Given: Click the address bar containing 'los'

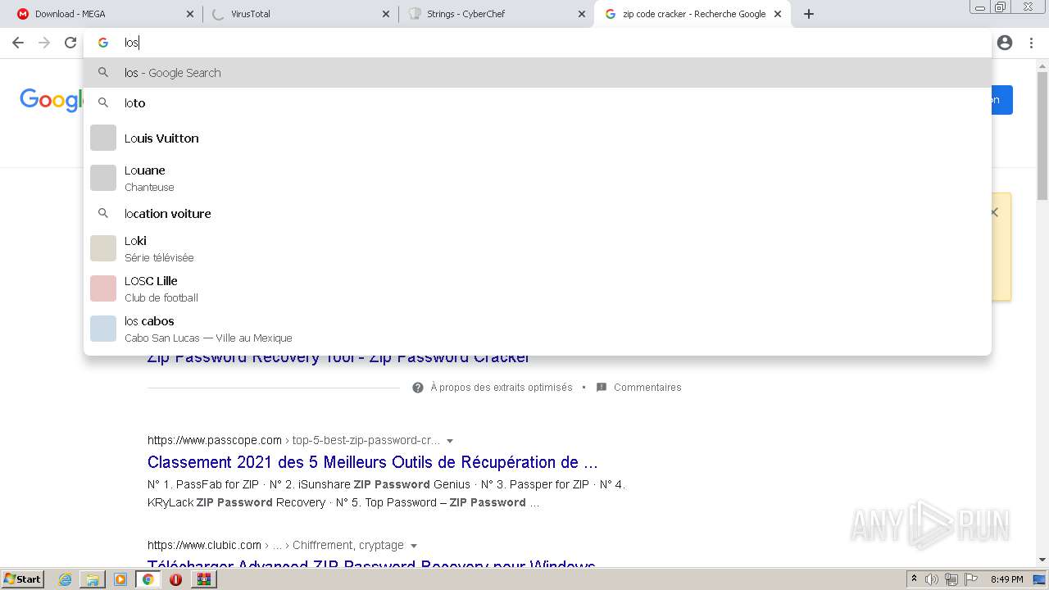Looking at the screenshot, I should (x=537, y=43).
